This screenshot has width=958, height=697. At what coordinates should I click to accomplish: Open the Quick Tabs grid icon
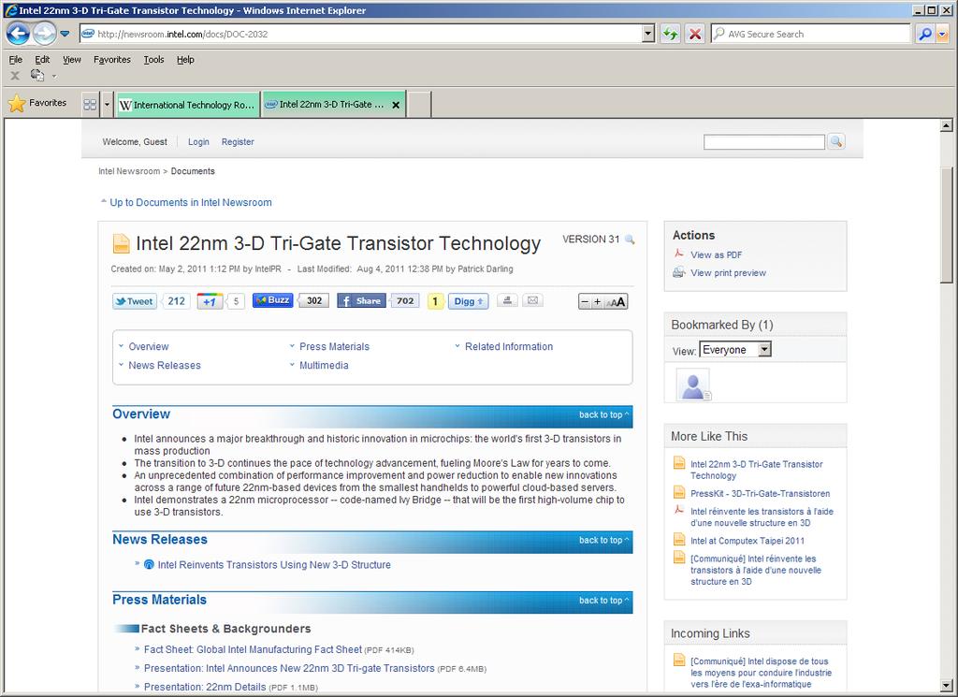[90, 105]
